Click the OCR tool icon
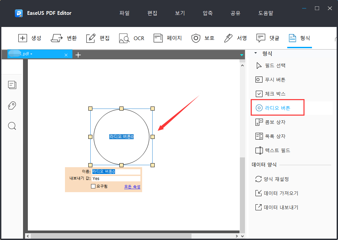Viewport: 338px width, 240px height. (x=124, y=38)
